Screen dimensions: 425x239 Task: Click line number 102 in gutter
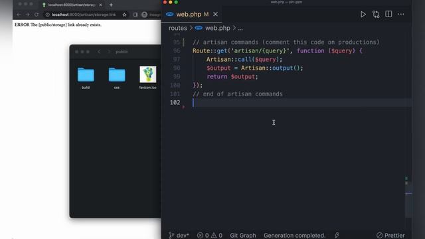175,102
